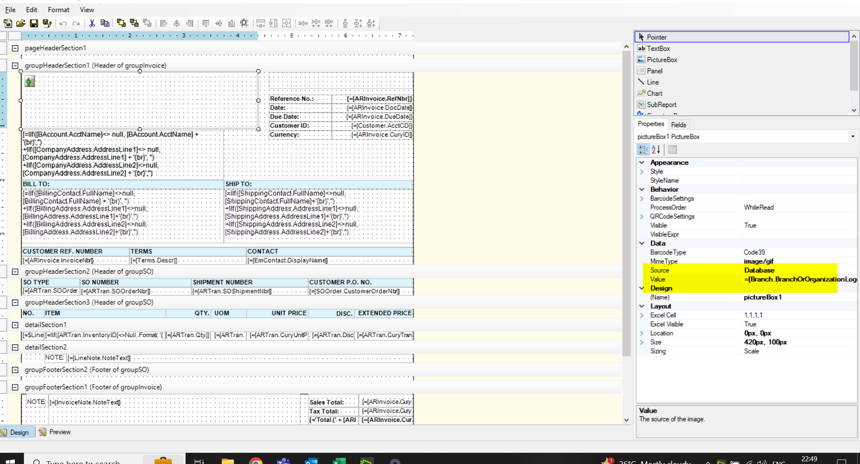Redo the last undone change
860x464 pixels.
76,23
